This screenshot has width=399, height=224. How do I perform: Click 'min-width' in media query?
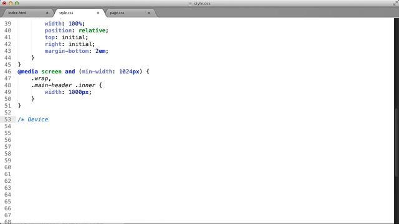[97, 72]
